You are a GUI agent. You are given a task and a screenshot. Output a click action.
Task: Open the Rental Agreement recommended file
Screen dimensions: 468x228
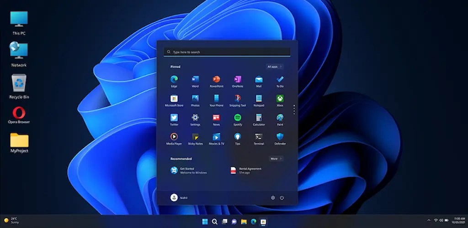(245, 170)
